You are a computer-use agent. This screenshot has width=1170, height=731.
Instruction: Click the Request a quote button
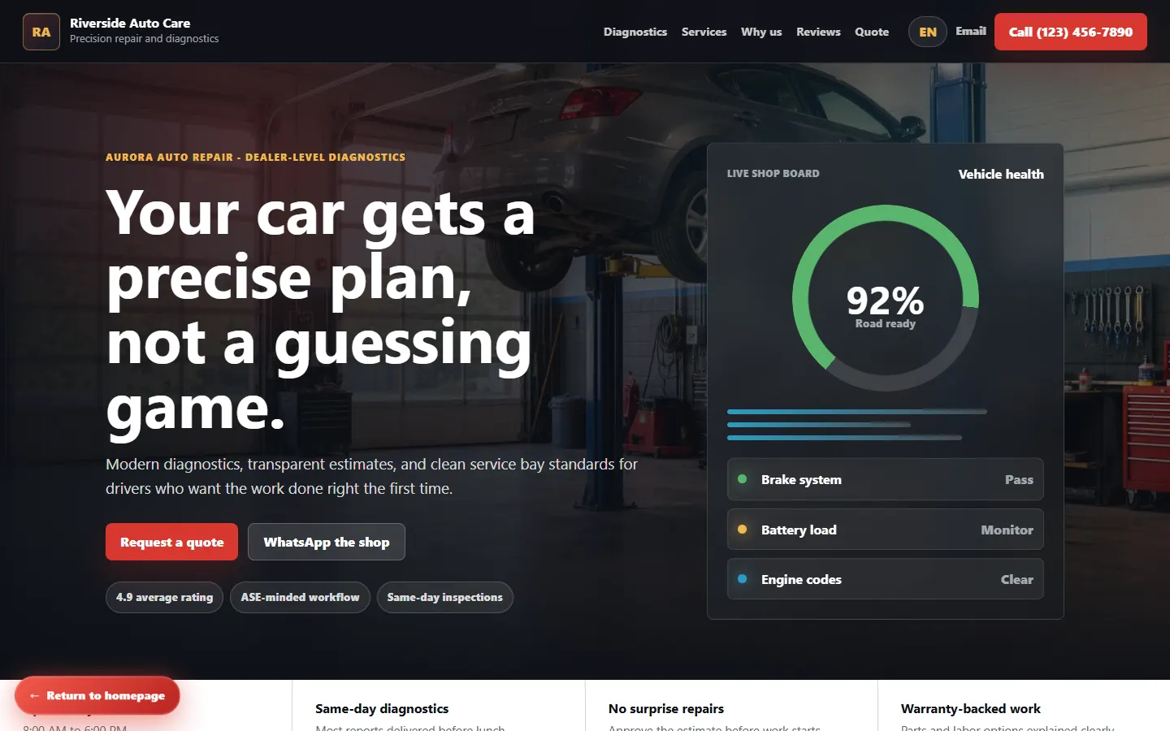click(171, 542)
